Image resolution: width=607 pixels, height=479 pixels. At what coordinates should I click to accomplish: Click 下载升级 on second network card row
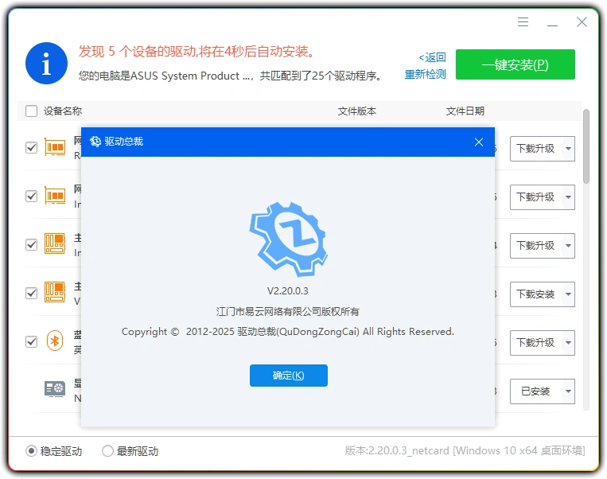(x=536, y=197)
